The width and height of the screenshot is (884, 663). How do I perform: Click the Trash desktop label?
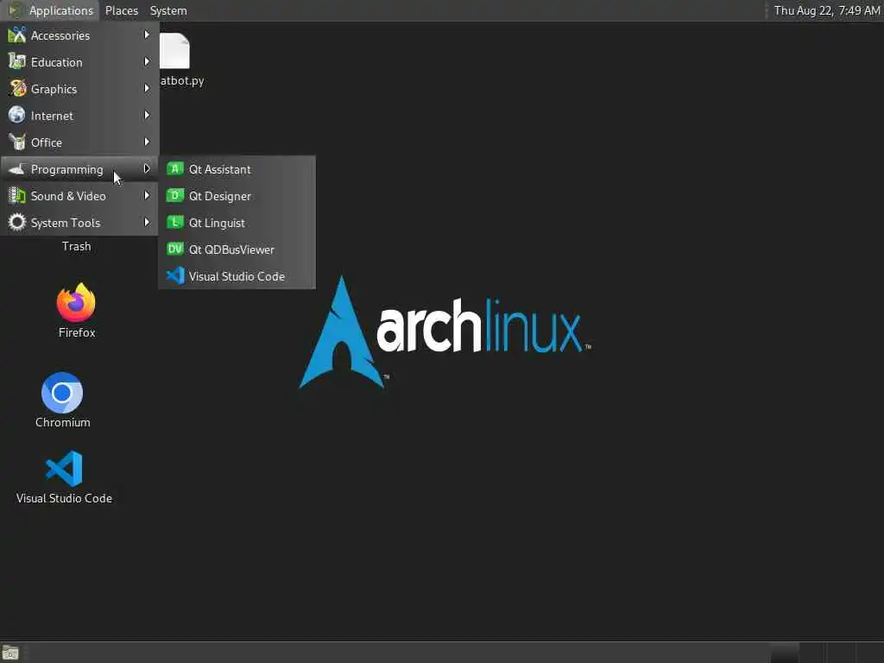(76, 246)
